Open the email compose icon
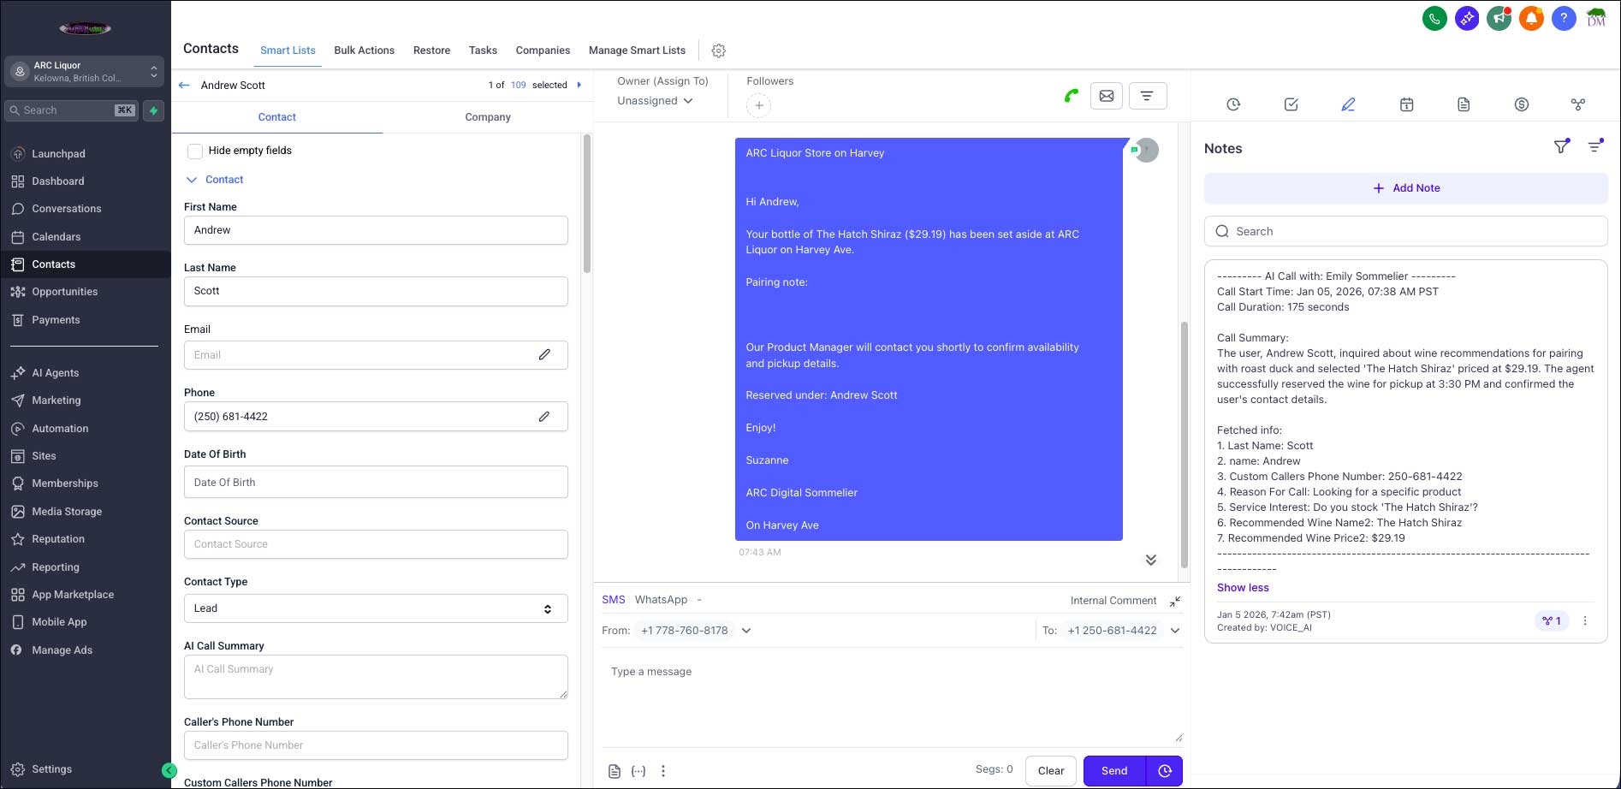The width and height of the screenshot is (1621, 789). pos(1106,95)
